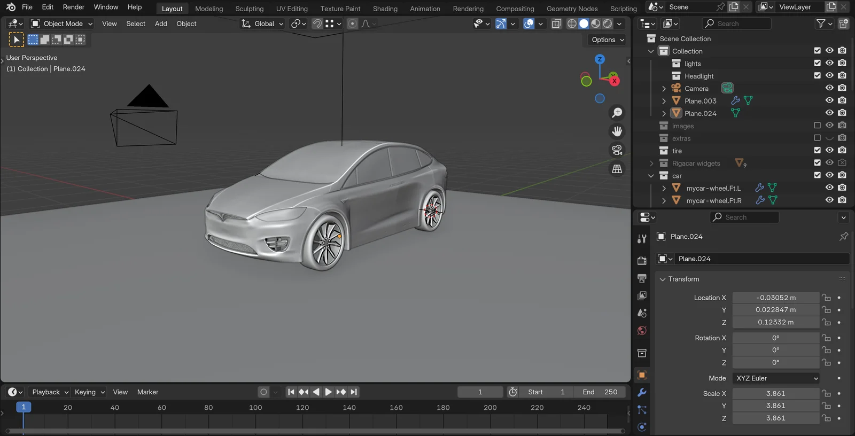Uncheck the tire collection checkbox
This screenshot has height=436, width=855.
coord(817,150)
